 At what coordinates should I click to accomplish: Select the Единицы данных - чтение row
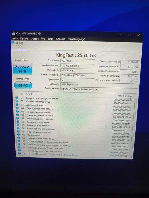coord(74,116)
